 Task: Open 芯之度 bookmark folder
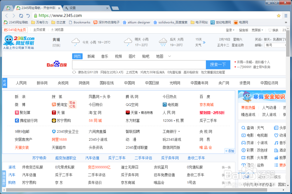pos(58,22)
